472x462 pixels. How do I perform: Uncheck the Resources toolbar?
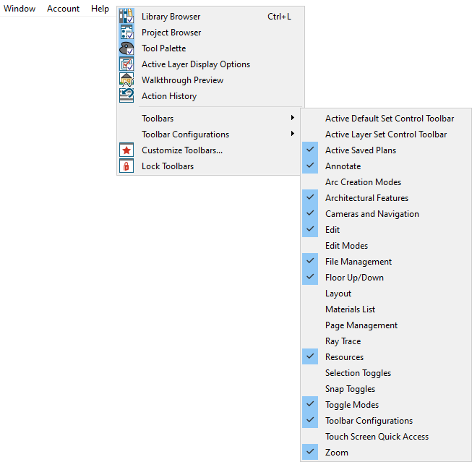pos(310,356)
